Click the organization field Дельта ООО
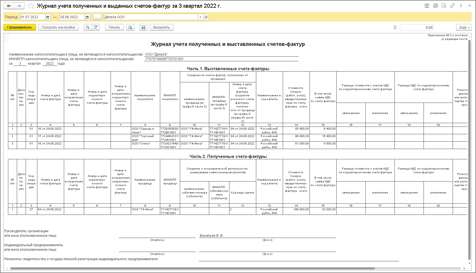This screenshot has width=476, height=273. pyautogui.click(x=151, y=17)
